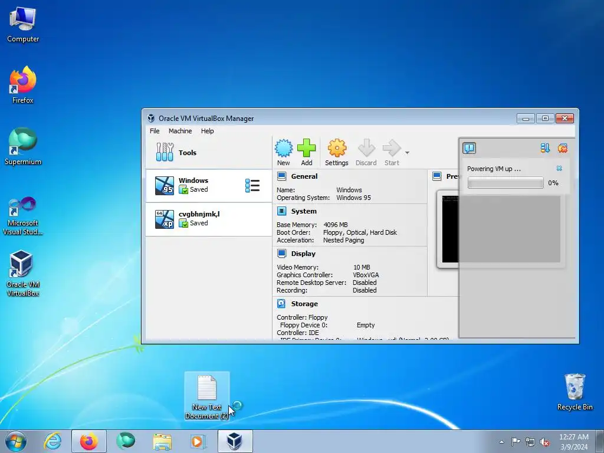
Task: Click the General section header
Action: point(304,176)
